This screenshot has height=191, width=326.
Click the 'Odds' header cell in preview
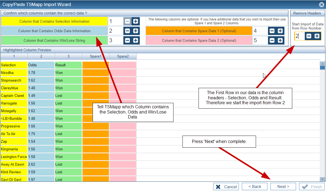tap(41, 65)
